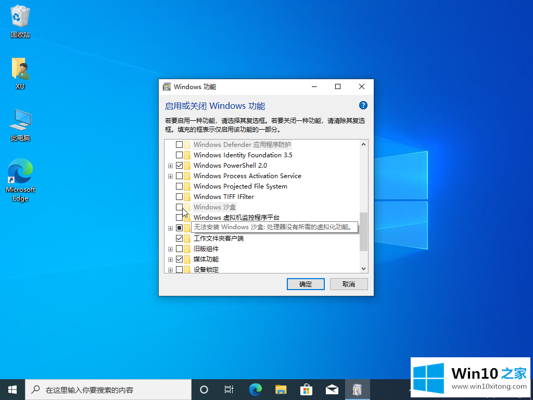Image resolution: width=533 pixels, height=400 pixels.
Task: Select the Windows Identity Foundation 3.5 label
Action: click(243, 155)
